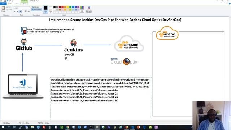The image size is (231, 130).
Task: Open PowerPoint from taskbar
Action: pyautogui.click(x=139, y=127)
